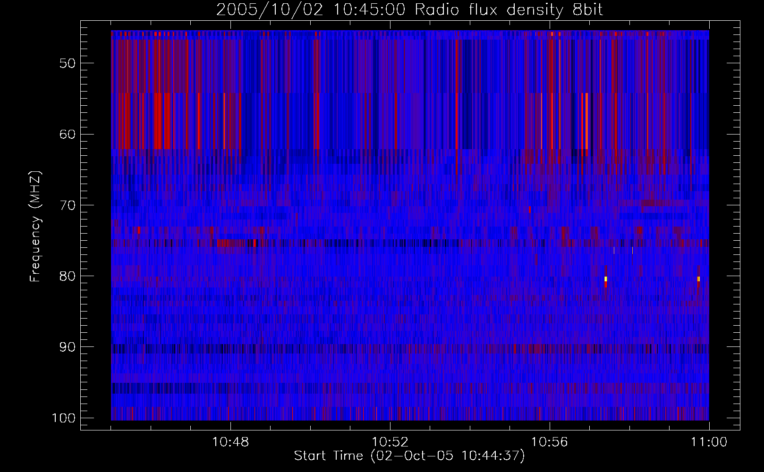The height and width of the screenshot is (472, 764).
Task: Click the 70 frequency tick label
Action: tap(68, 205)
